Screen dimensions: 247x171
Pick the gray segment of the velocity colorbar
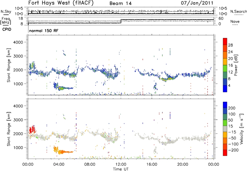pyautogui.click(x=225, y=129)
